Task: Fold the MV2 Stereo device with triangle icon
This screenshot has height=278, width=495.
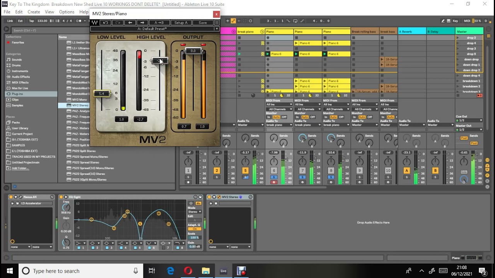Action: click(x=214, y=197)
